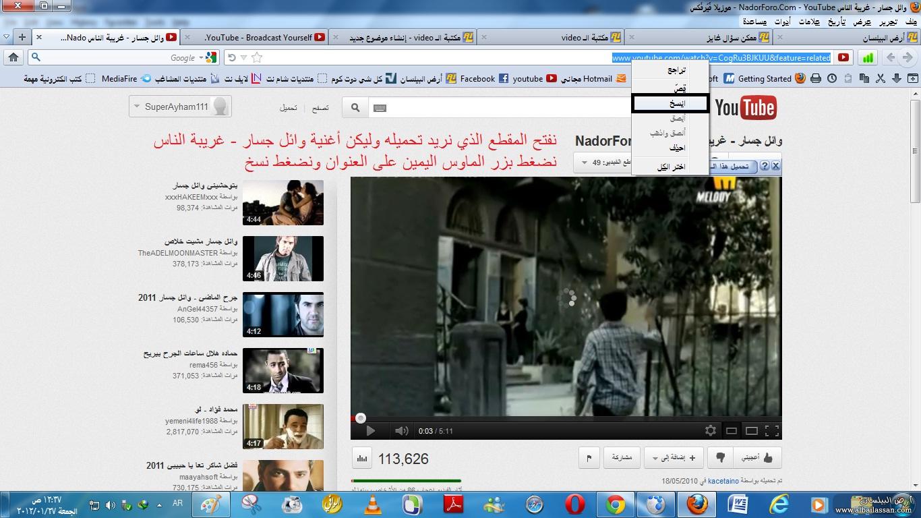Image resolution: width=921 pixels, height=518 pixels.
Task: Open Microsoft Word from taskbar
Action: click(738, 505)
